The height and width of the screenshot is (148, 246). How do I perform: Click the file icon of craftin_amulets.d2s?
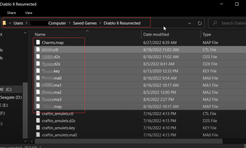38,120
